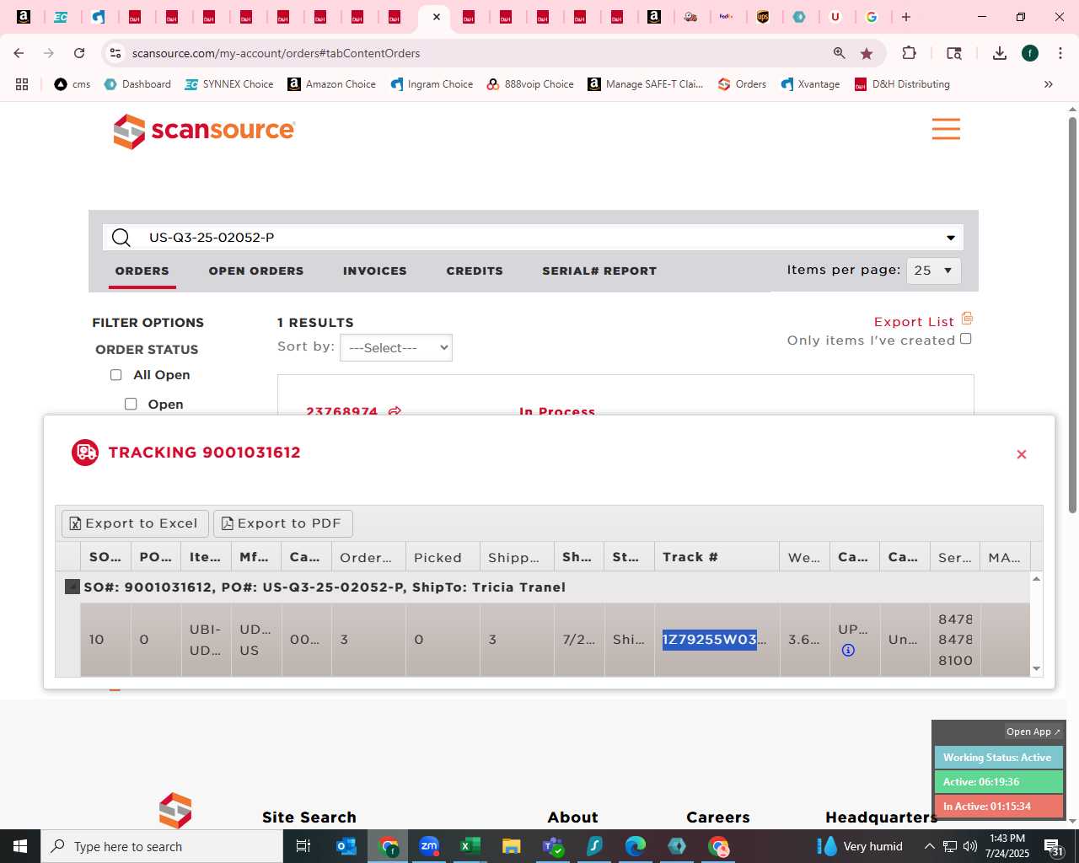Click the ScanSource logo
Viewport: 1079px width, 863px height.
(x=204, y=131)
